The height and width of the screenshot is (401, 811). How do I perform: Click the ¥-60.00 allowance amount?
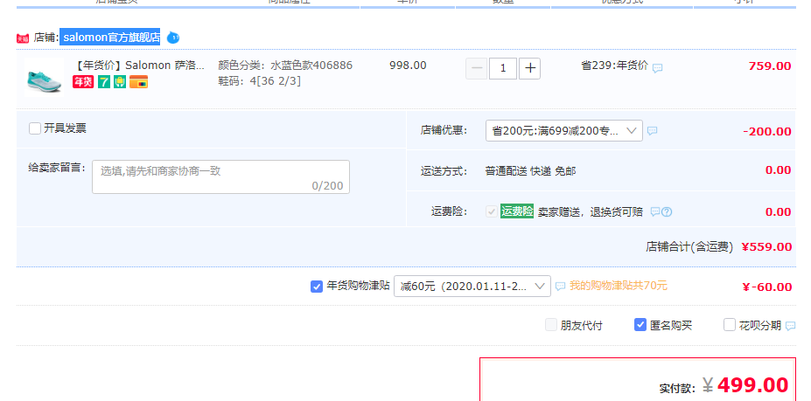pyautogui.click(x=767, y=287)
